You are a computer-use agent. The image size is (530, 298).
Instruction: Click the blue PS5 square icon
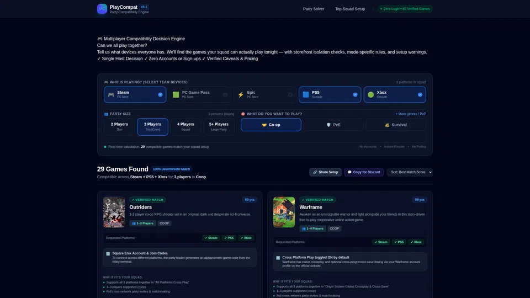305,94
